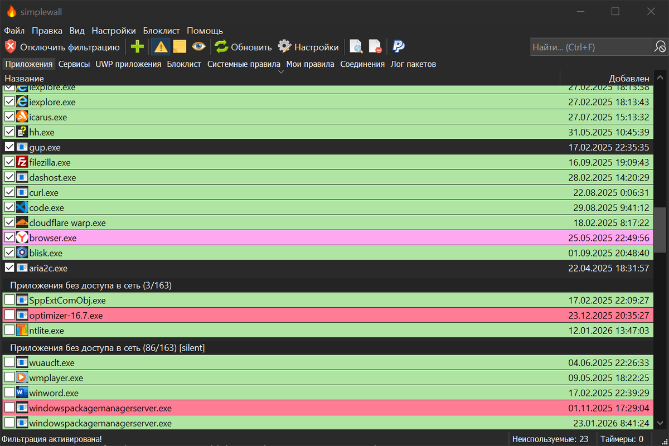Click the help icon of hh.exe
669x446 pixels.
(22, 132)
